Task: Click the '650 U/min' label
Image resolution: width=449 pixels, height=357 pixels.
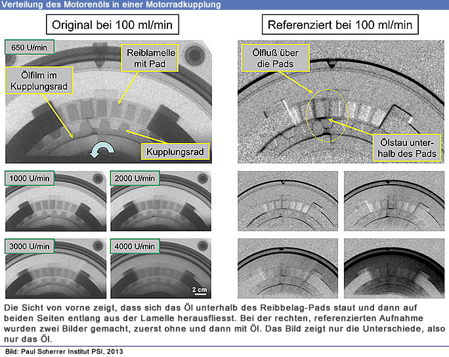Action: (29, 47)
